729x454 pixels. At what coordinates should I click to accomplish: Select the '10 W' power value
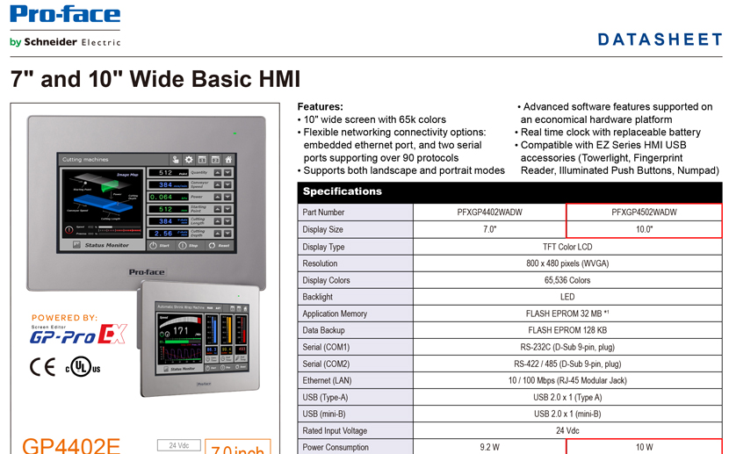coord(644,448)
